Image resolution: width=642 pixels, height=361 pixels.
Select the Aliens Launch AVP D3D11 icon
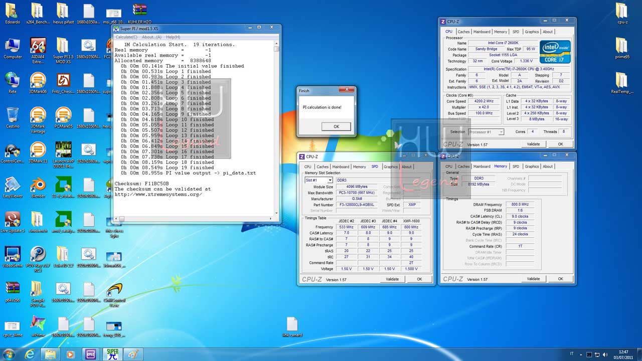(63, 154)
